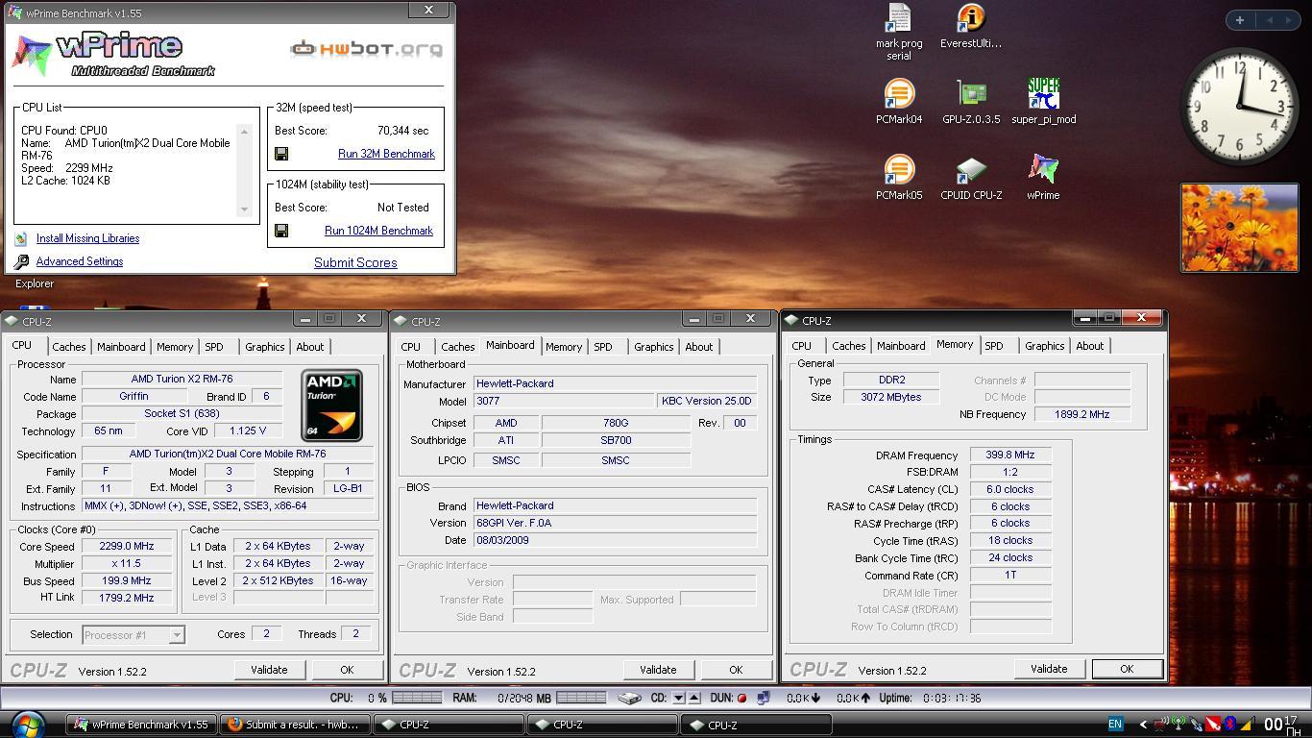This screenshot has width=1312, height=738.
Task: Open Advanced Settings link
Action: [80, 261]
